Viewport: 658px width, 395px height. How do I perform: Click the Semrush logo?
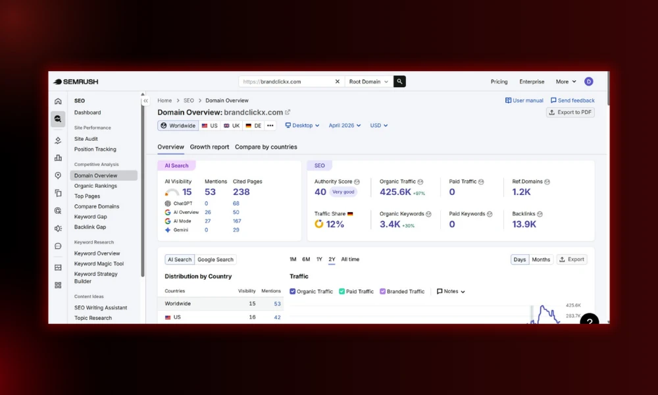click(76, 82)
